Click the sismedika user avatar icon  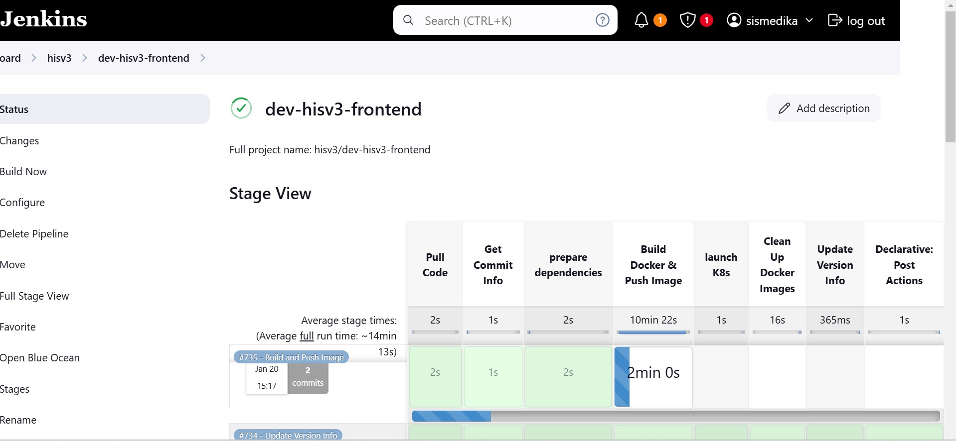(734, 20)
